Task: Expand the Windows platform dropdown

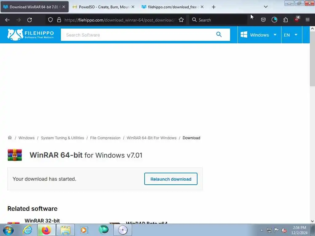Action: (x=259, y=35)
